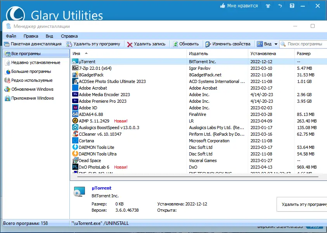This screenshot has width=327, height=233.
Task: Sort by the Имя column header arrow
Action: coord(86,54)
